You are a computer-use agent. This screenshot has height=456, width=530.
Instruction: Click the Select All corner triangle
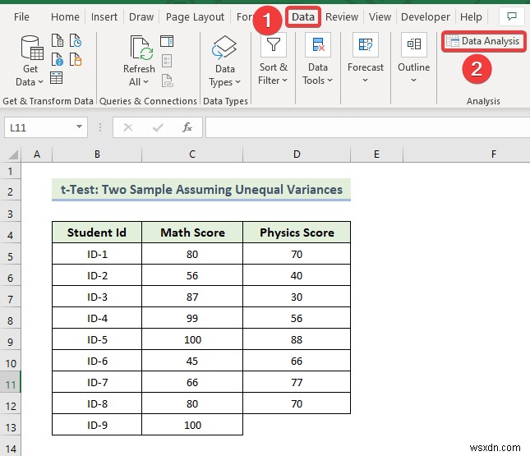(13, 154)
